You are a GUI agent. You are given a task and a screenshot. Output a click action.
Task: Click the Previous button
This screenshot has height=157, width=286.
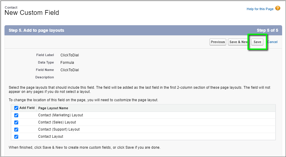click(x=218, y=42)
